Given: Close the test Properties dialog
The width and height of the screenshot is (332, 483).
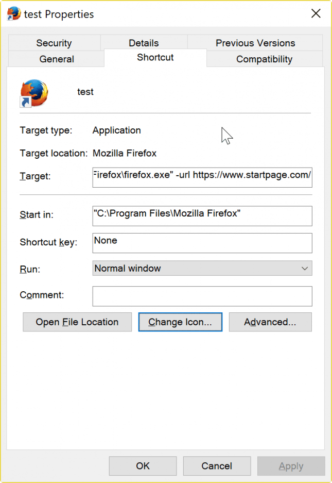Looking at the screenshot, I should pyautogui.click(x=316, y=13).
